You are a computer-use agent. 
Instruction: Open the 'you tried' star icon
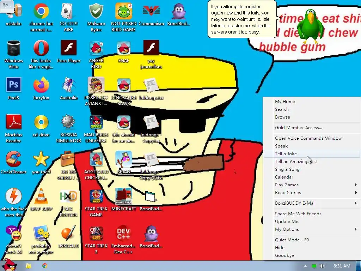pos(41,159)
